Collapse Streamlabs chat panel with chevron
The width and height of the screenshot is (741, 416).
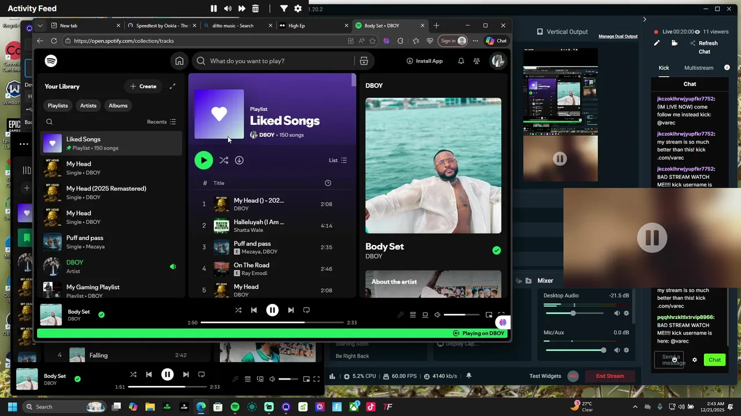[x=644, y=19]
